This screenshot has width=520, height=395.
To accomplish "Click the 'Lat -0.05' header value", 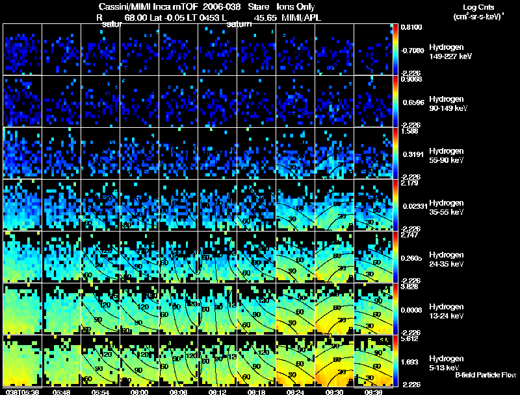I will pos(167,18).
